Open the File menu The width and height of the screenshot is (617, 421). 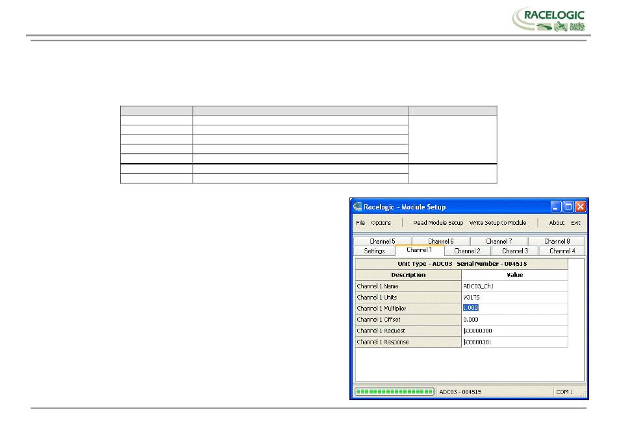tap(360, 223)
